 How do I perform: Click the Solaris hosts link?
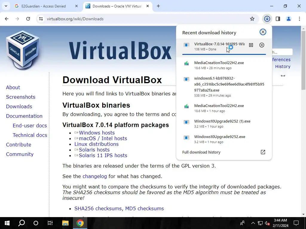[94, 150]
